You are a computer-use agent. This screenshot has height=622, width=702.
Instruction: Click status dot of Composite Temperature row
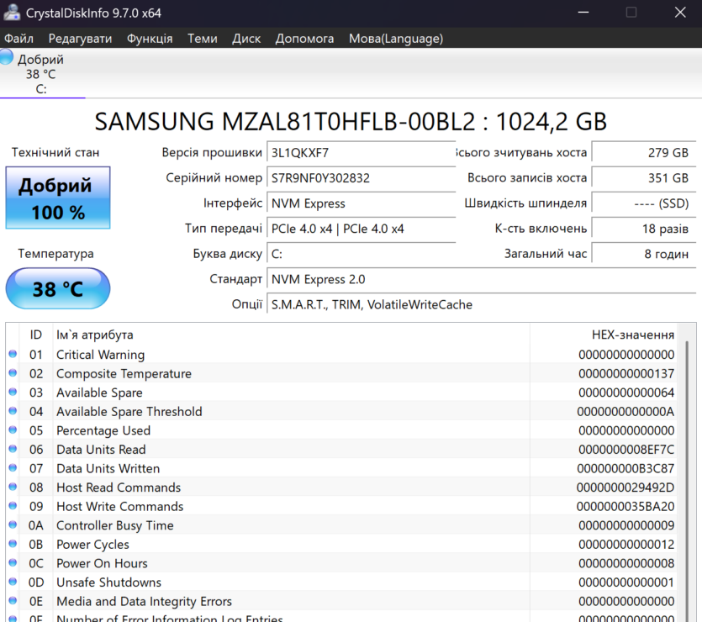point(13,372)
